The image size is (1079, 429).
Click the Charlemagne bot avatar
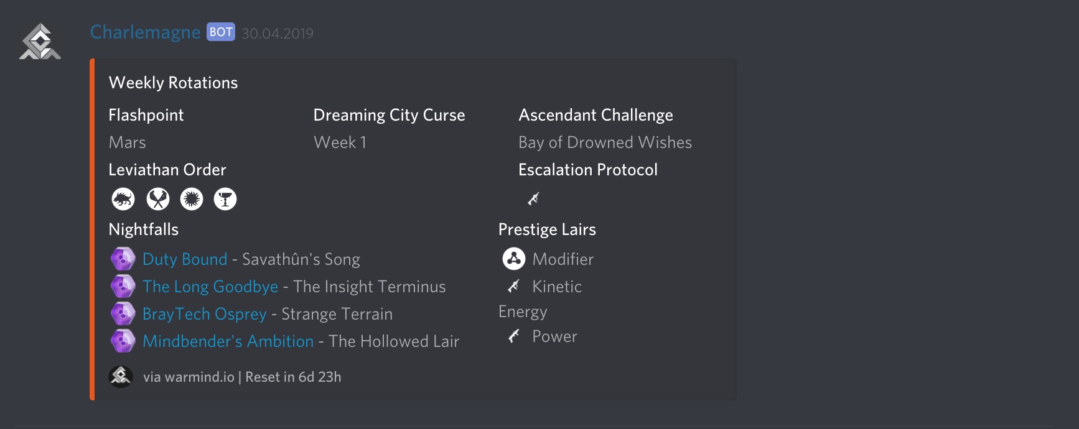pyautogui.click(x=40, y=42)
